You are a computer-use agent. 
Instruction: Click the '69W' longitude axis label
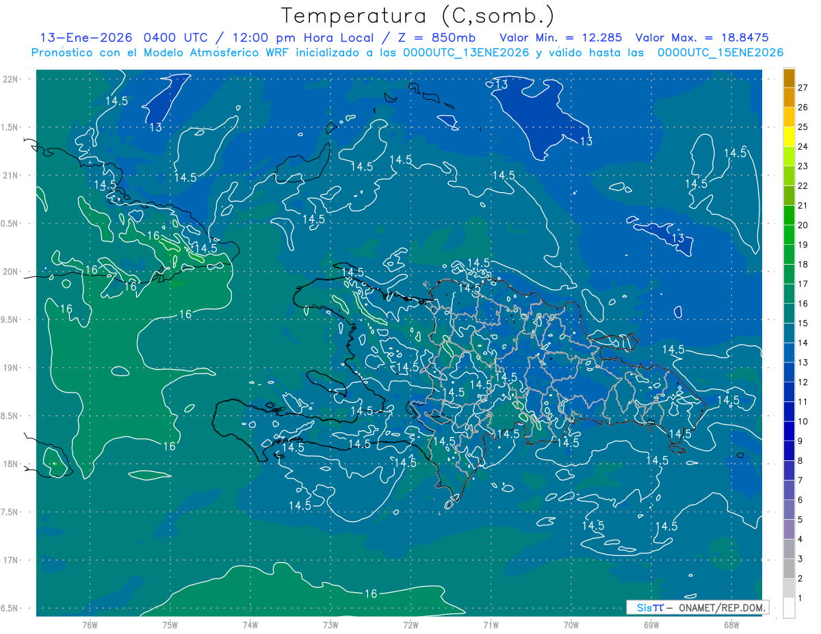pos(651,624)
